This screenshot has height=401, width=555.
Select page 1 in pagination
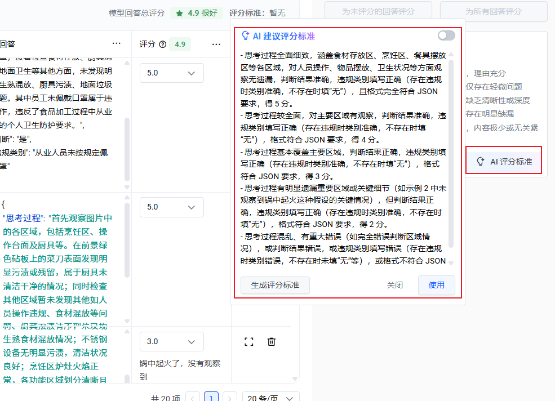pos(211,398)
